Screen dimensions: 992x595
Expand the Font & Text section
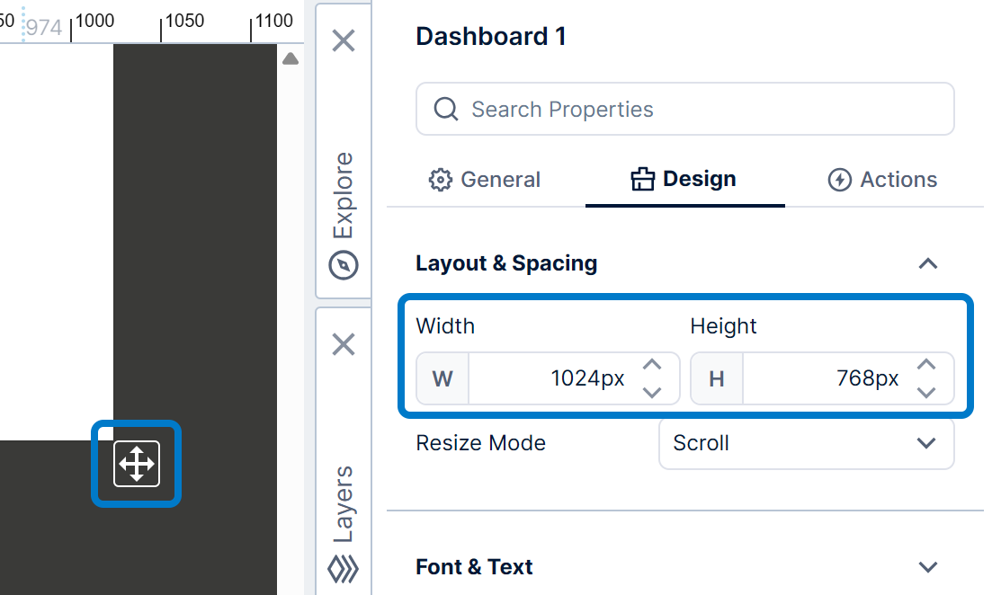[929, 567]
